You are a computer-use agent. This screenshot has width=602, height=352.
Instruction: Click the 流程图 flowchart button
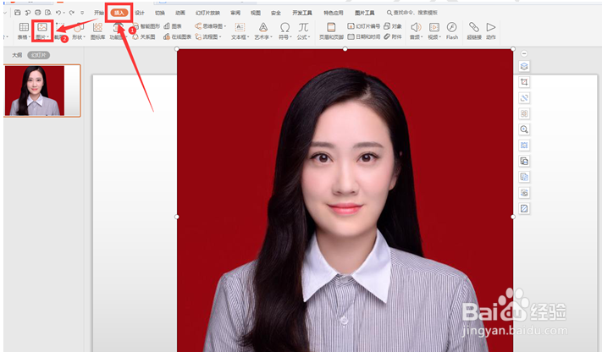(x=207, y=37)
